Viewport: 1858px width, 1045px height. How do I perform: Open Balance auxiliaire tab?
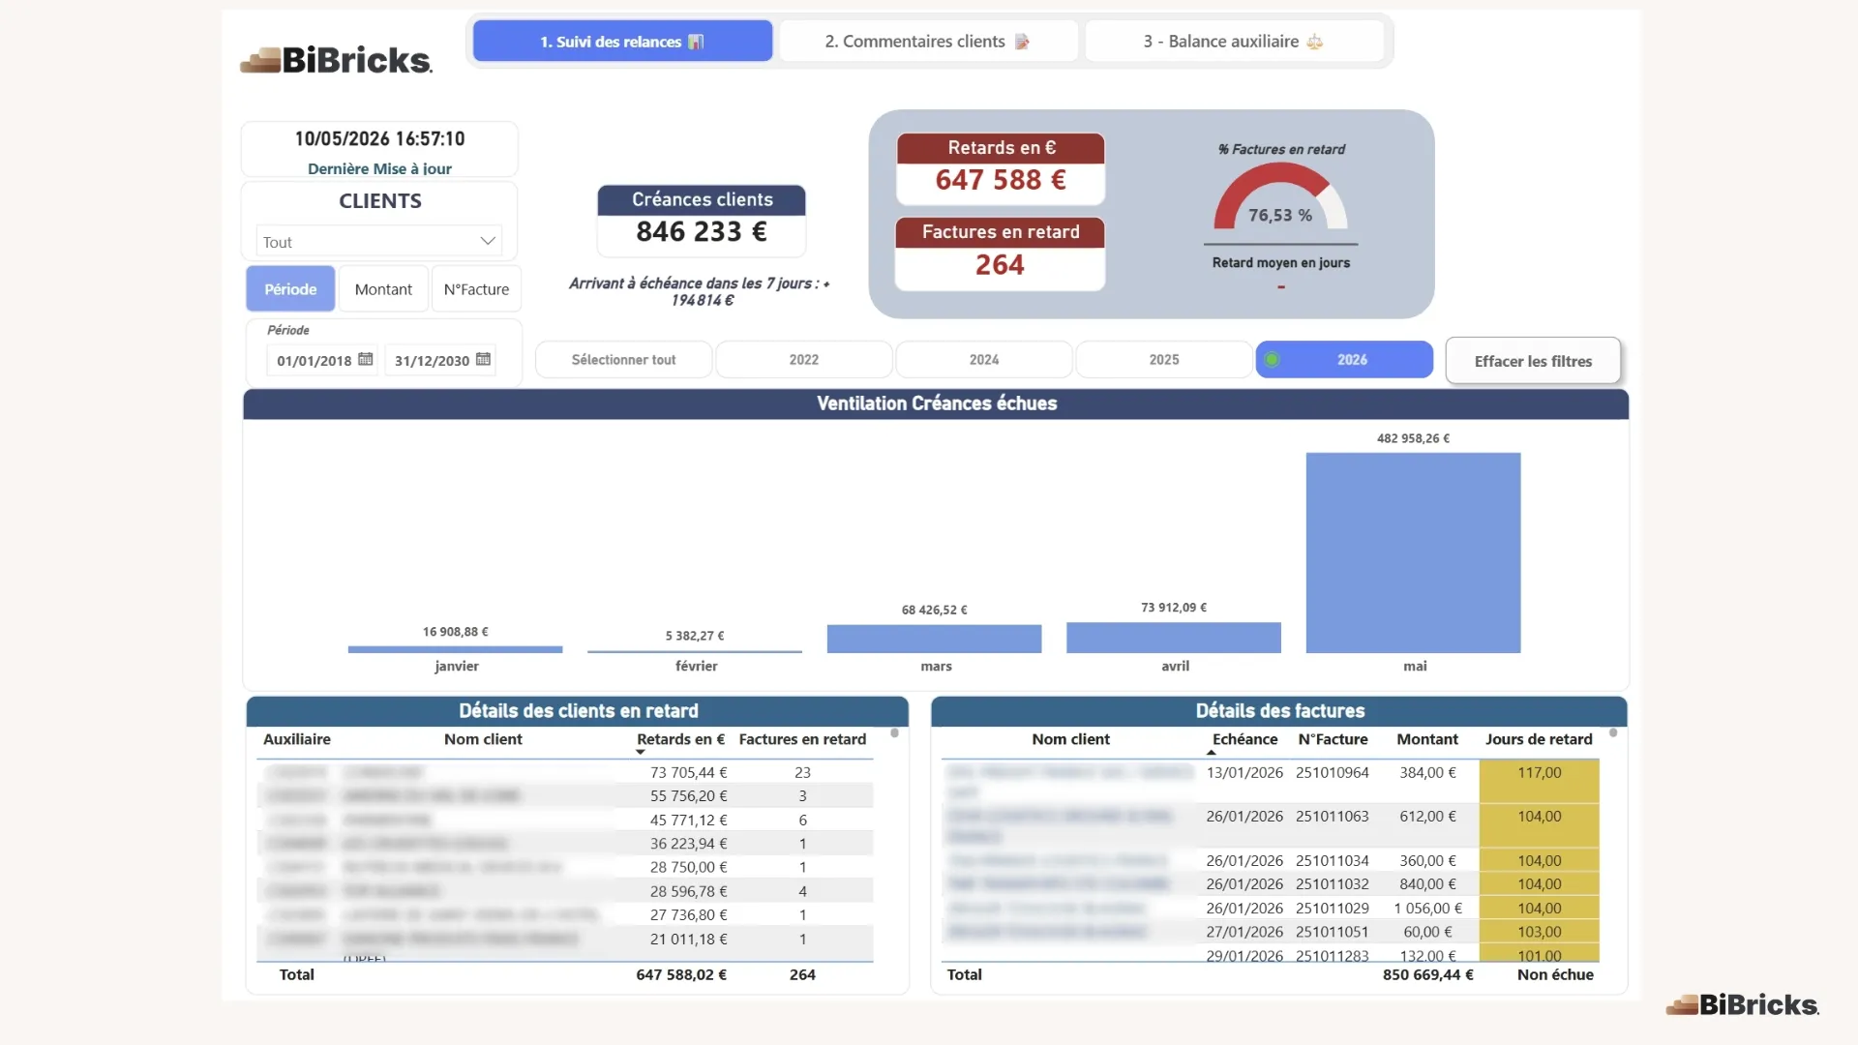coord(1234,42)
